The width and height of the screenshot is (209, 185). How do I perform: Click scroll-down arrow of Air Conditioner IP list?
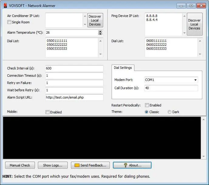click(85, 25)
